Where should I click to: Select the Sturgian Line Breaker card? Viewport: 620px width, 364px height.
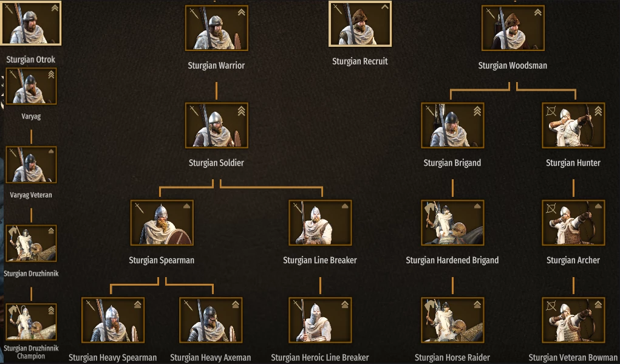point(320,223)
